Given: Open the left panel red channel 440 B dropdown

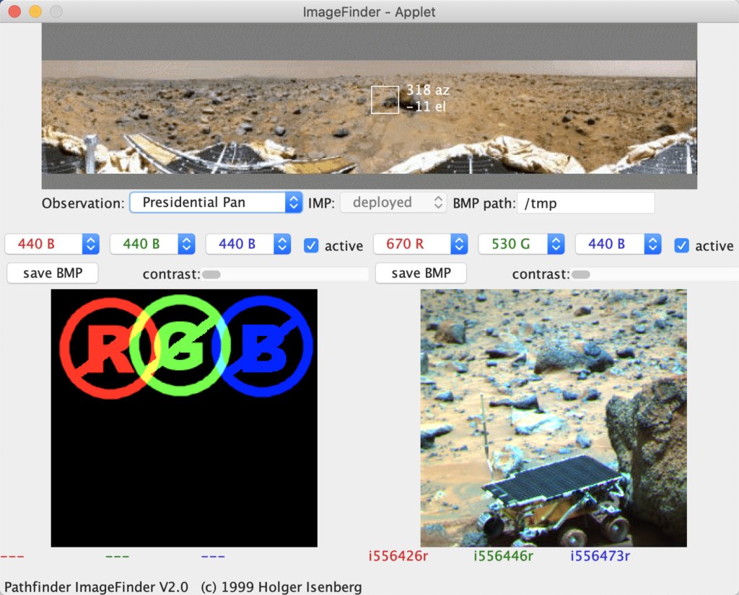Looking at the screenshot, I should coord(52,244).
